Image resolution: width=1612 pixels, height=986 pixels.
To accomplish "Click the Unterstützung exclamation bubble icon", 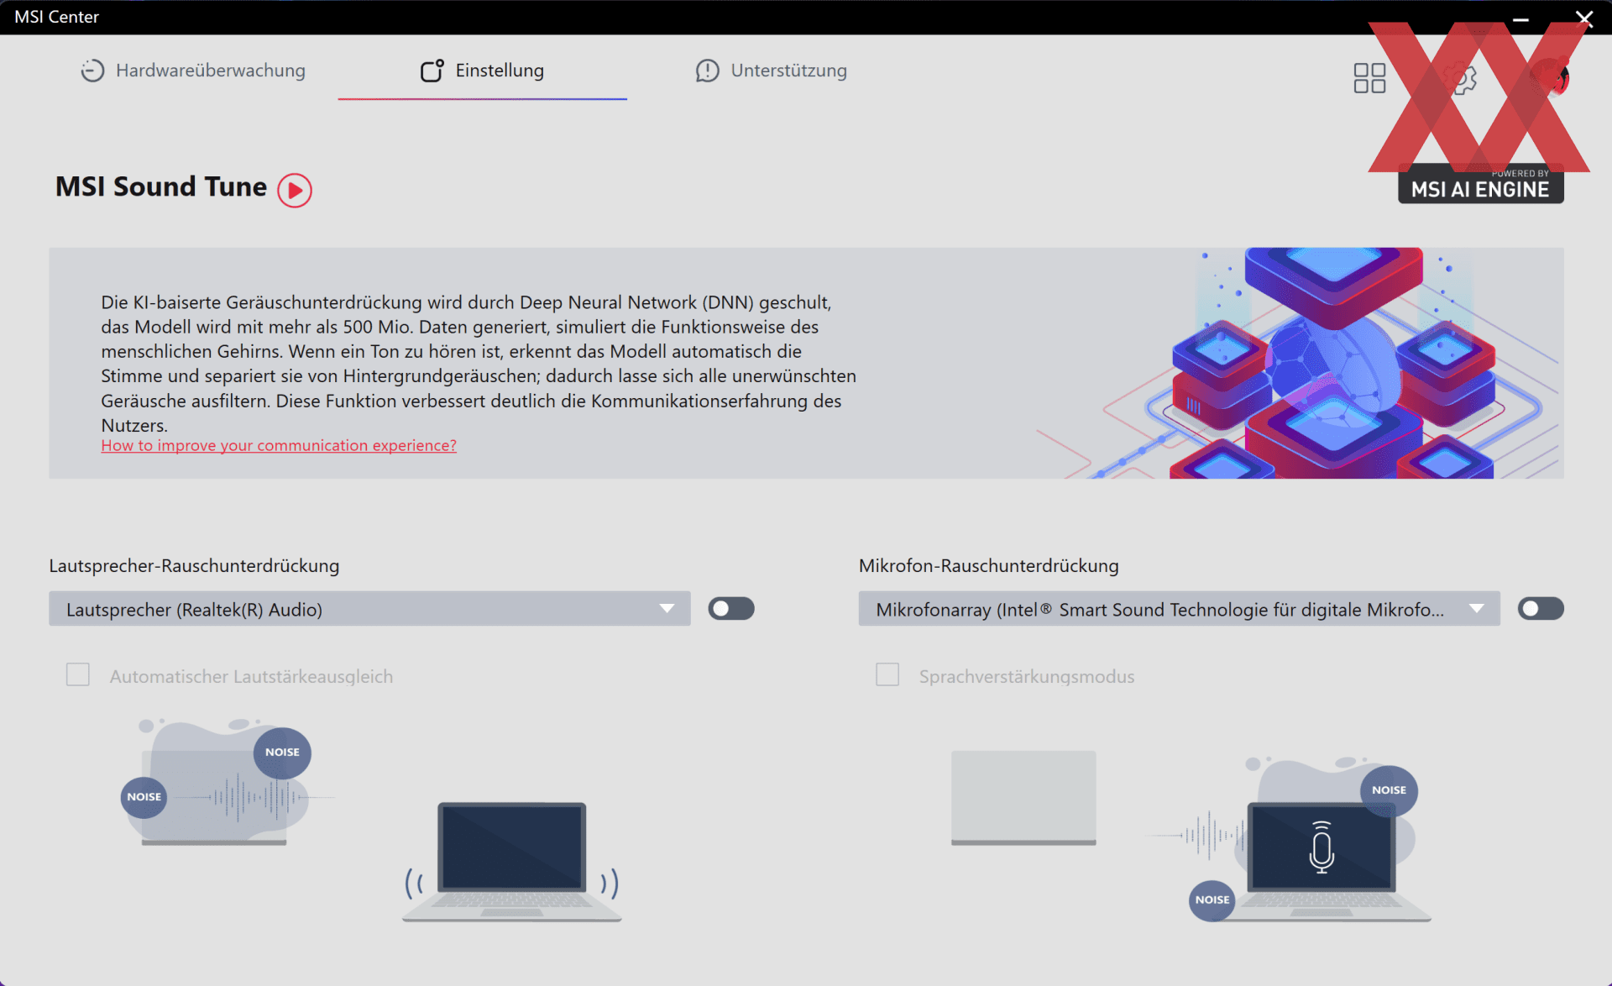I will coord(707,71).
